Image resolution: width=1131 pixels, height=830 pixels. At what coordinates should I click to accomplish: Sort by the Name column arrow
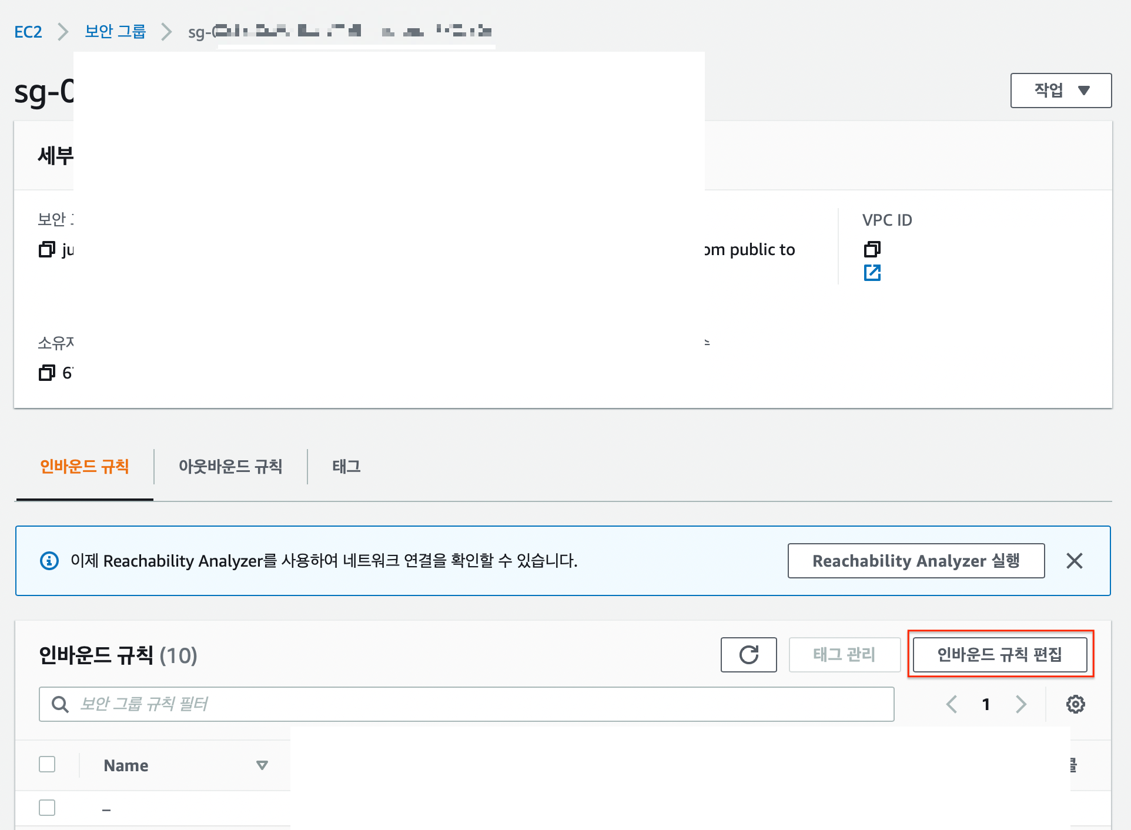pos(262,765)
